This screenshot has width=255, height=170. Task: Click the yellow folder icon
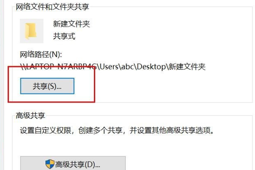point(31,31)
